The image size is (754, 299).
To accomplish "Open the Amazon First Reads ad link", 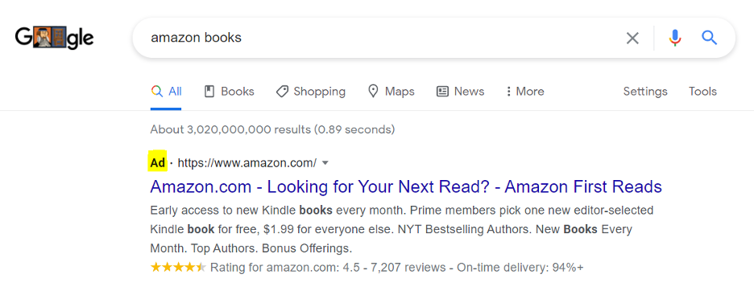I will click(x=406, y=186).
